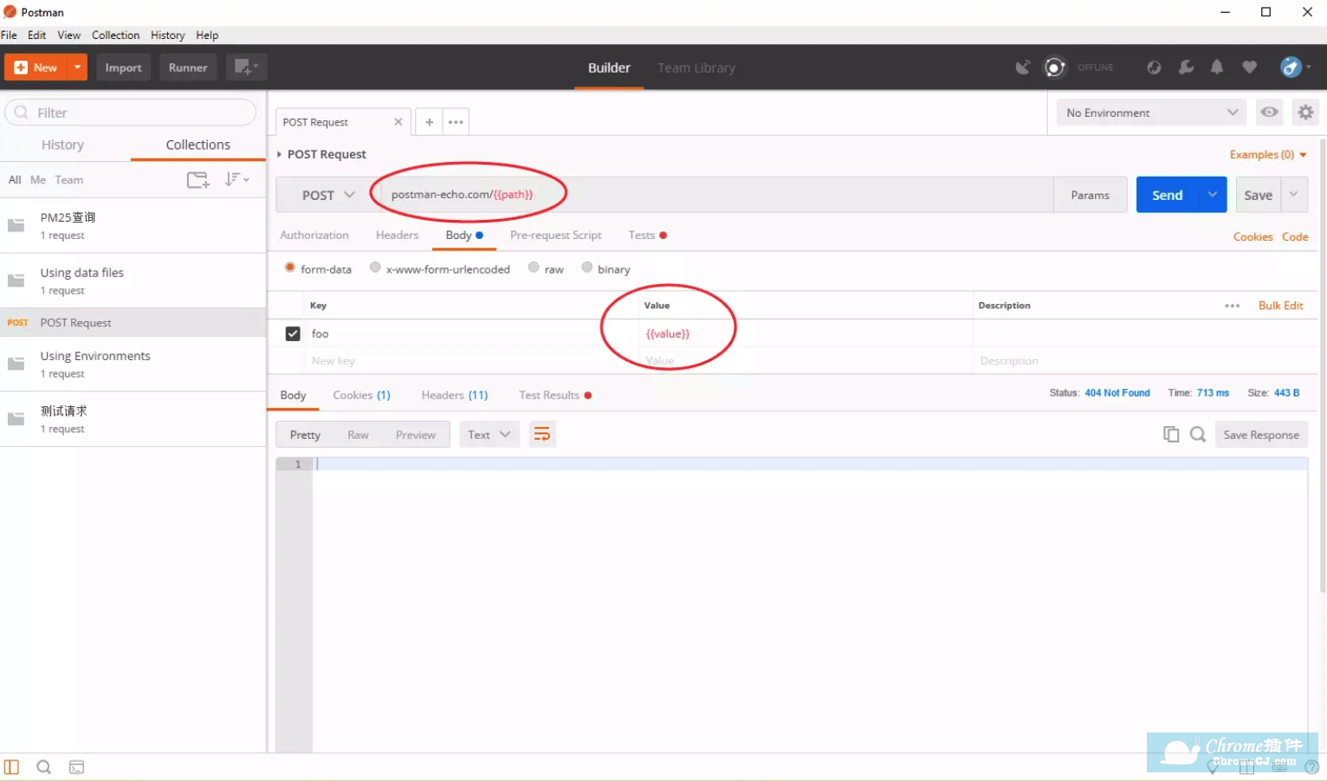Select binary body type

(x=586, y=268)
